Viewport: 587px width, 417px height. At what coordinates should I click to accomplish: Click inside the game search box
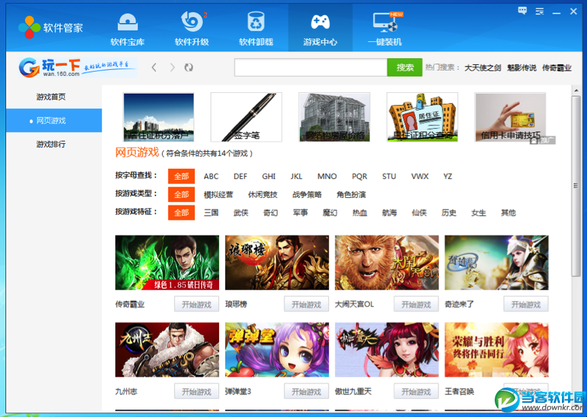pos(311,67)
